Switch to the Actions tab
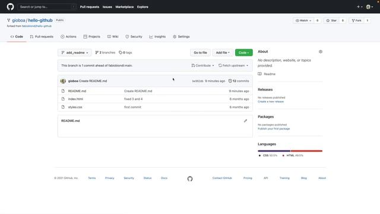 click(68, 37)
